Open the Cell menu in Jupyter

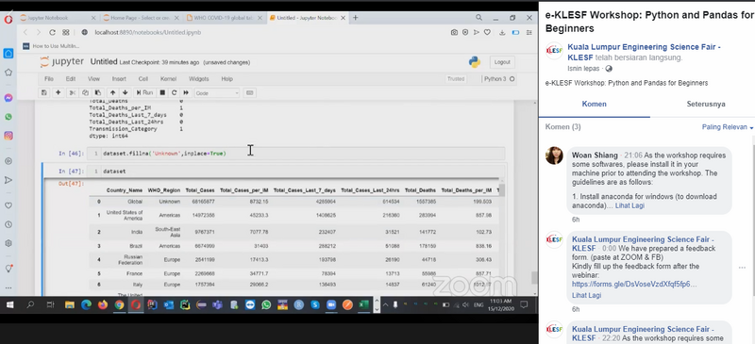(143, 79)
